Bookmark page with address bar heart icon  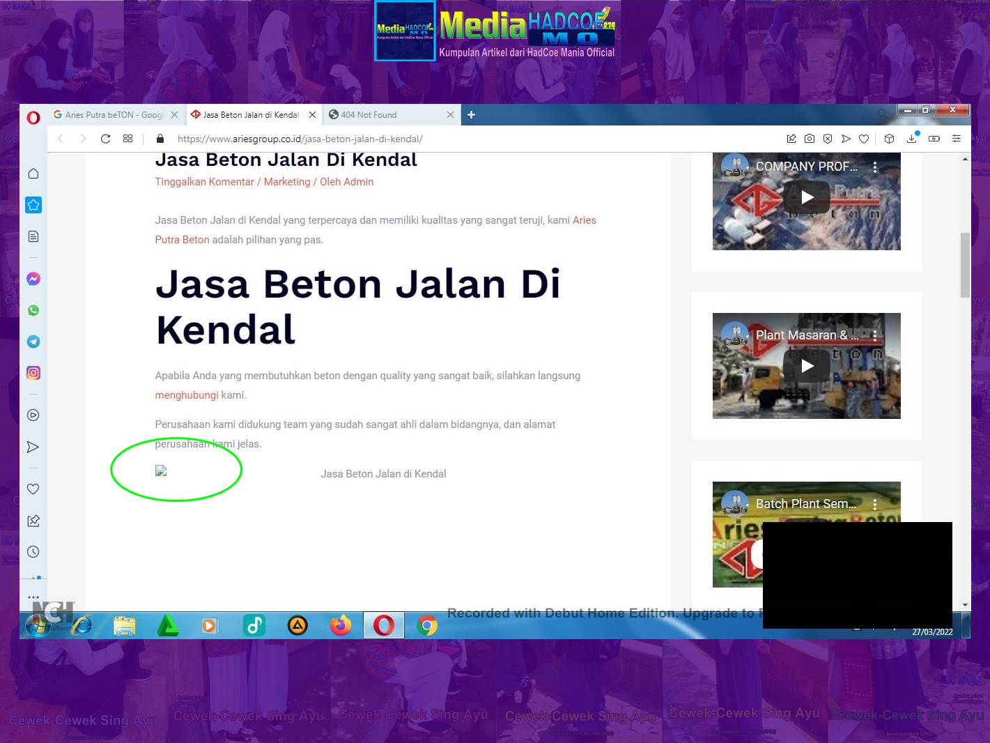pos(864,139)
